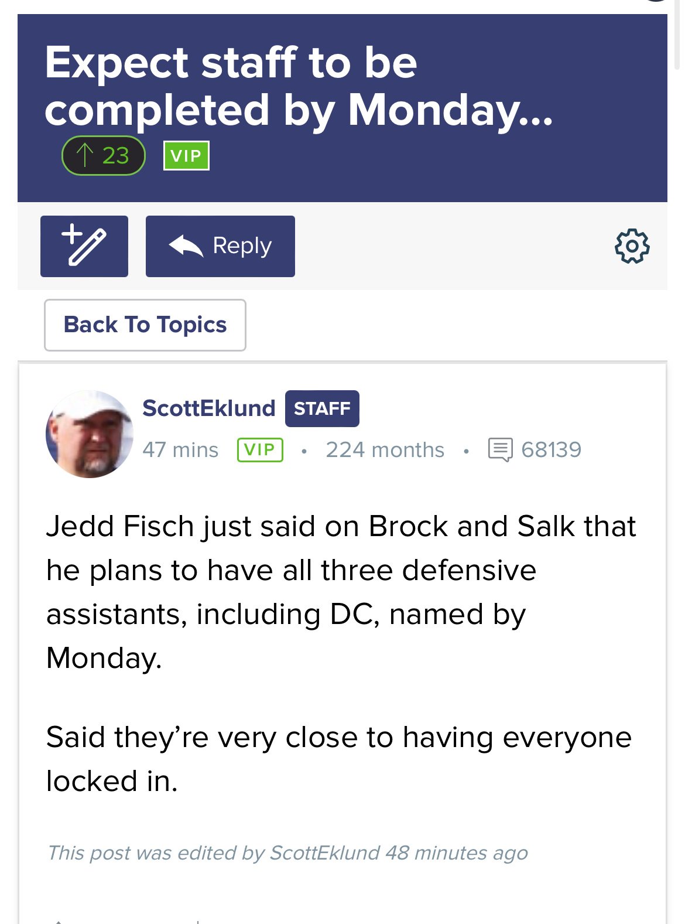Open thread settings gear
This screenshot has height=924, width=685.
coord(632,246)
